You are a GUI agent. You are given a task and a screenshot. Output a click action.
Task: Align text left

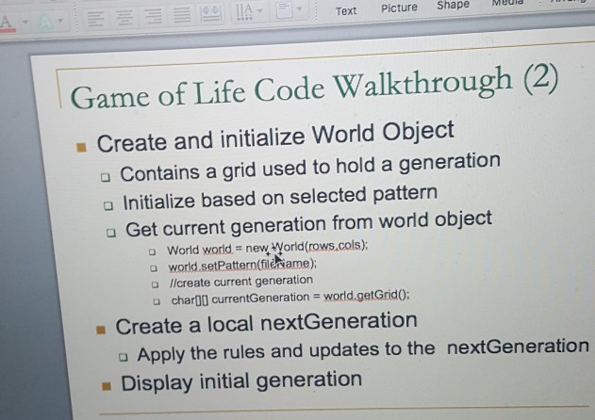point(95,18)
